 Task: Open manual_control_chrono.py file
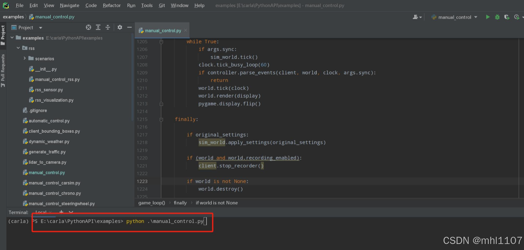pos(52,193)
